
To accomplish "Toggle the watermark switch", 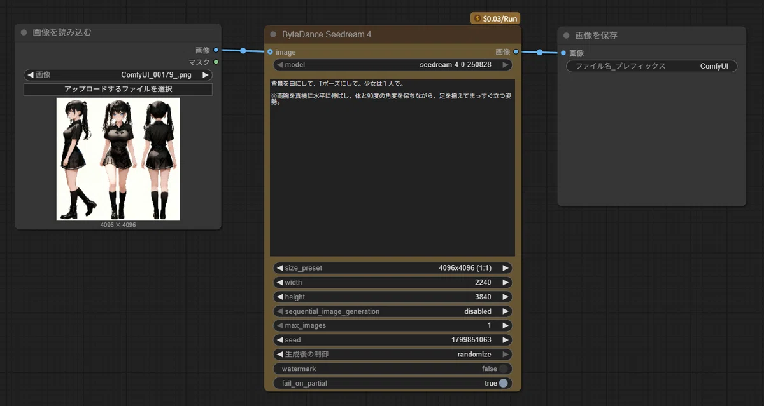I will (x=504, y=369).
